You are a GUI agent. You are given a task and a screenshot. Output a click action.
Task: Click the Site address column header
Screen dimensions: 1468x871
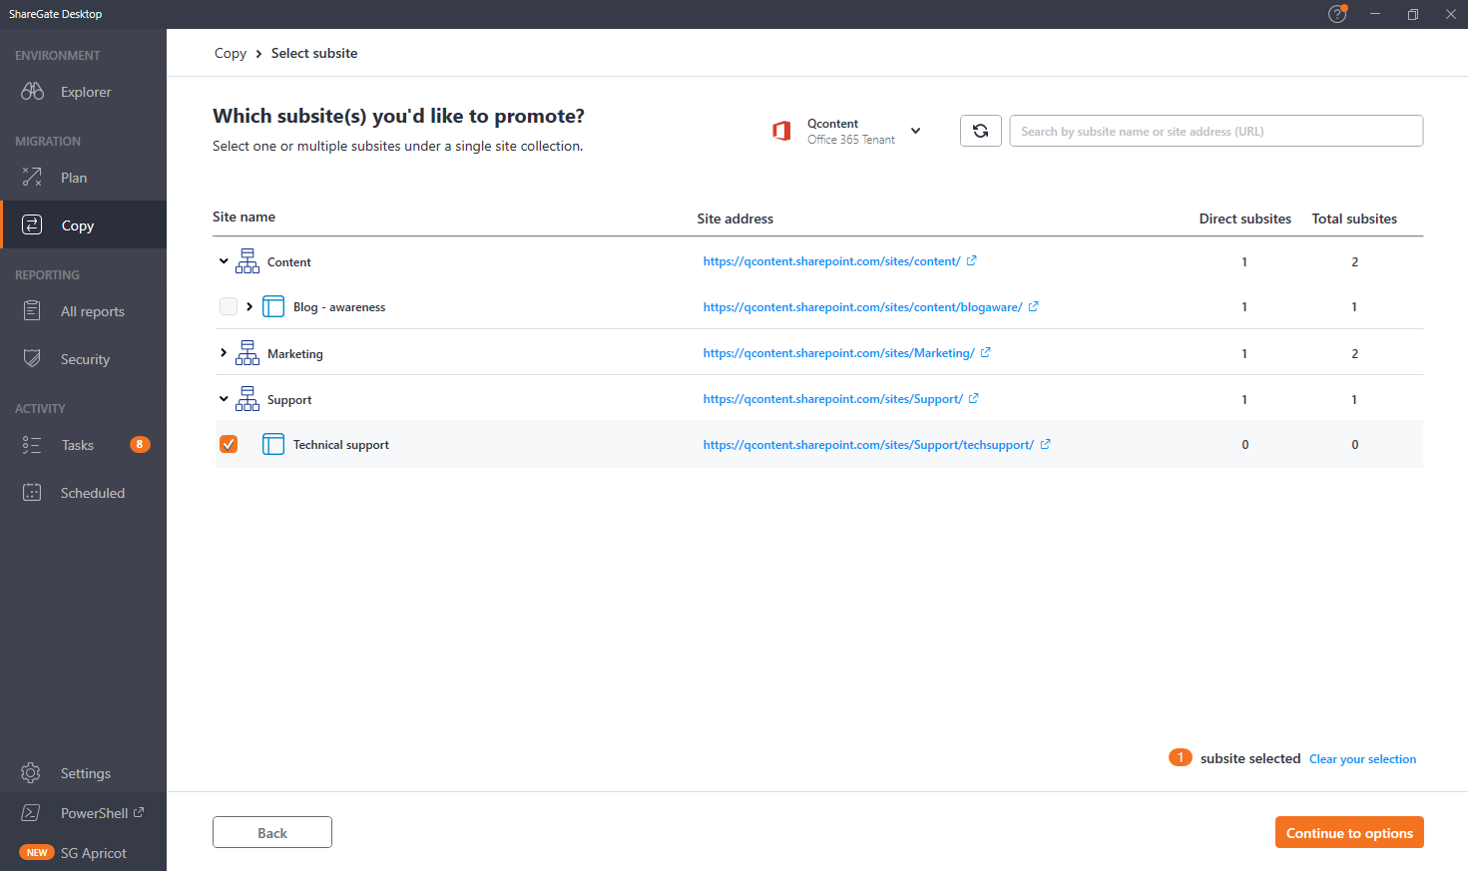[734, 218]
